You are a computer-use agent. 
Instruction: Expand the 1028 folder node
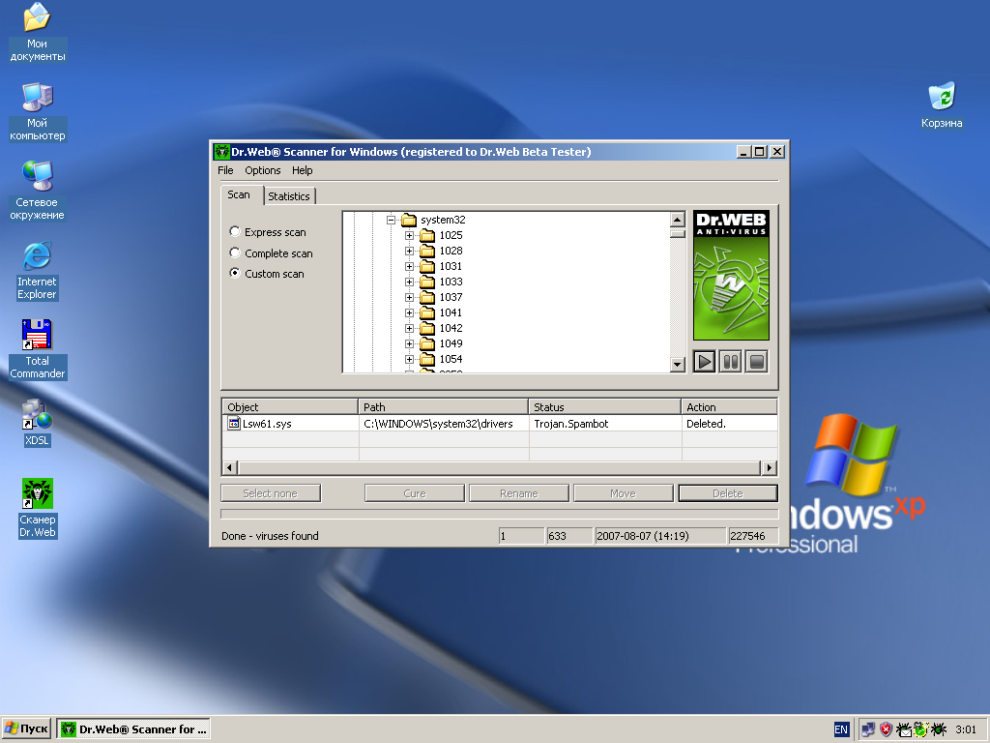pos(409,251)
